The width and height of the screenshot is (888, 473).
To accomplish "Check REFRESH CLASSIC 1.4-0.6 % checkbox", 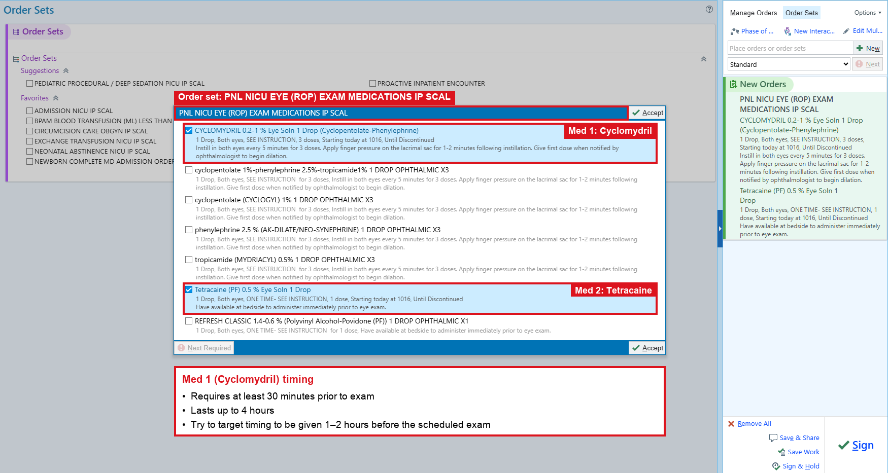I will point(189,321).
